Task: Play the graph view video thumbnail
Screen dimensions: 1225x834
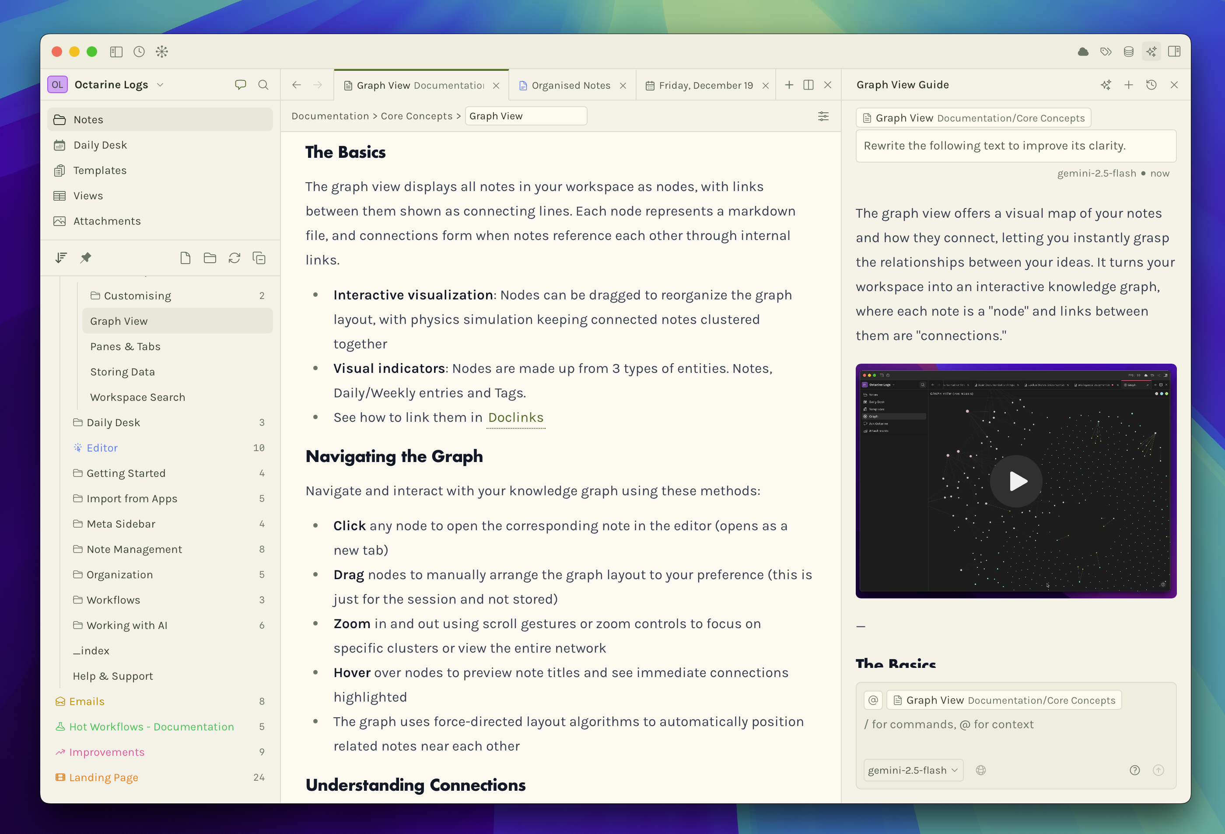Action: pyautogui.click(x=1016, y=481)
